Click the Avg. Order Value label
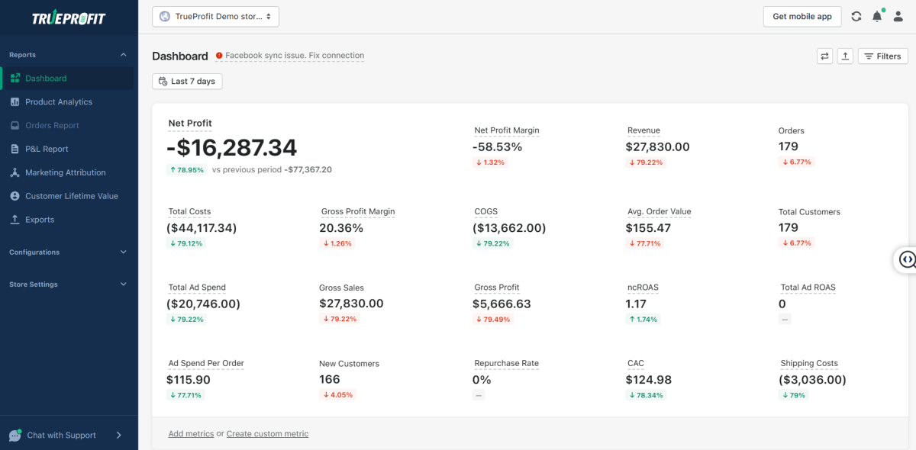 [659, 211]
